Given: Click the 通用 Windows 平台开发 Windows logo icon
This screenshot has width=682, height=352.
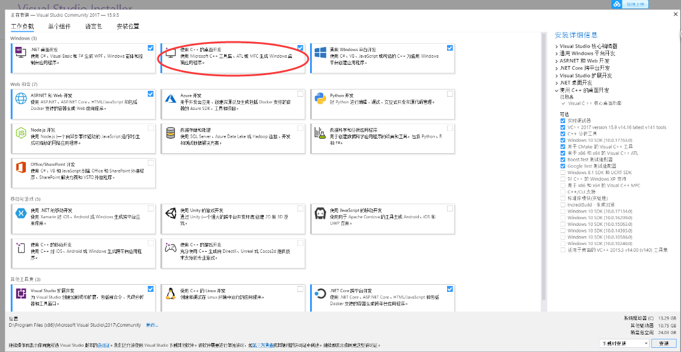Looking at the screenshot, I should pyautogui.click(x=320, y=53).
